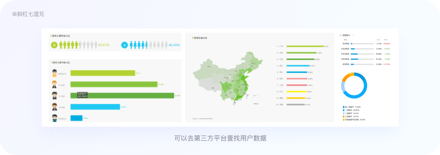Click the 河北 pink ranking bar
The height and width of the screenshot is (155, 440).
297,79
